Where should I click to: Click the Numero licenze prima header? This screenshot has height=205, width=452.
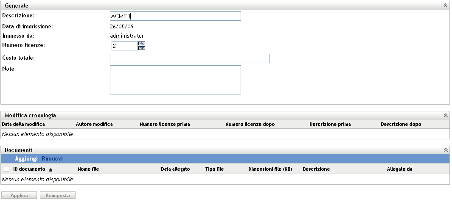pos(165,124)
